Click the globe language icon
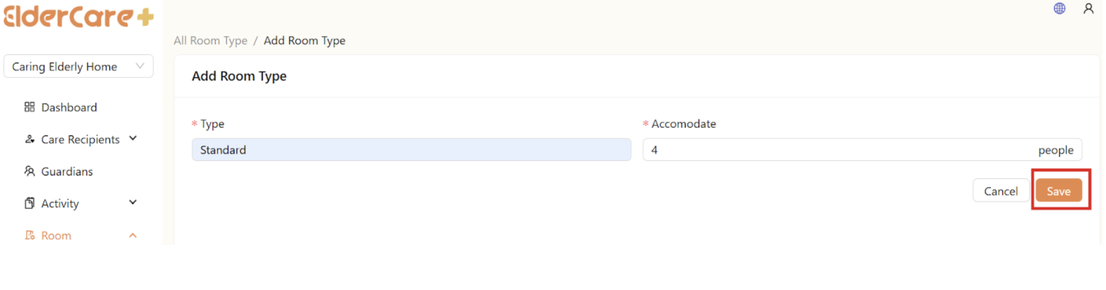Image resolution: width=1106 pixels, height=290 pixels. 1059,8
